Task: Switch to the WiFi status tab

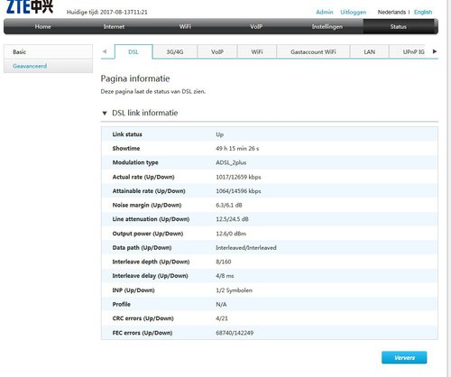Action: pos(257,51)
